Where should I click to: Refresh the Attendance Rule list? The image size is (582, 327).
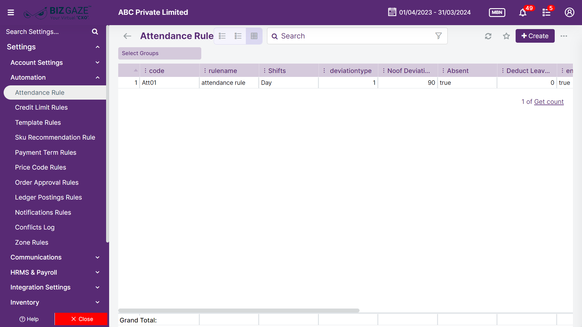[x=488, y=36]
